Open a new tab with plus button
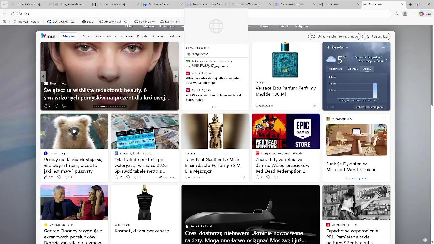 point(410,4)
